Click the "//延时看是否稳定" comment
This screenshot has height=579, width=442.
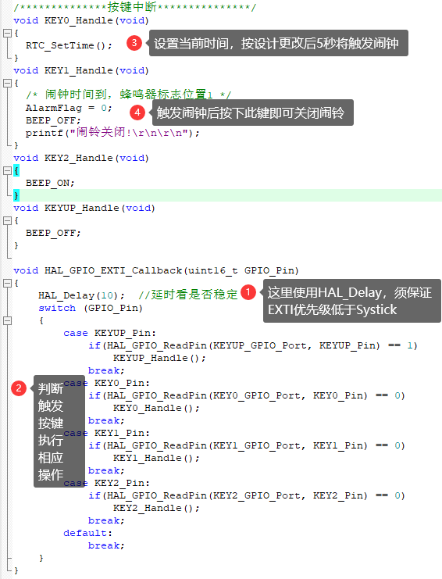[x=187, y=295]
